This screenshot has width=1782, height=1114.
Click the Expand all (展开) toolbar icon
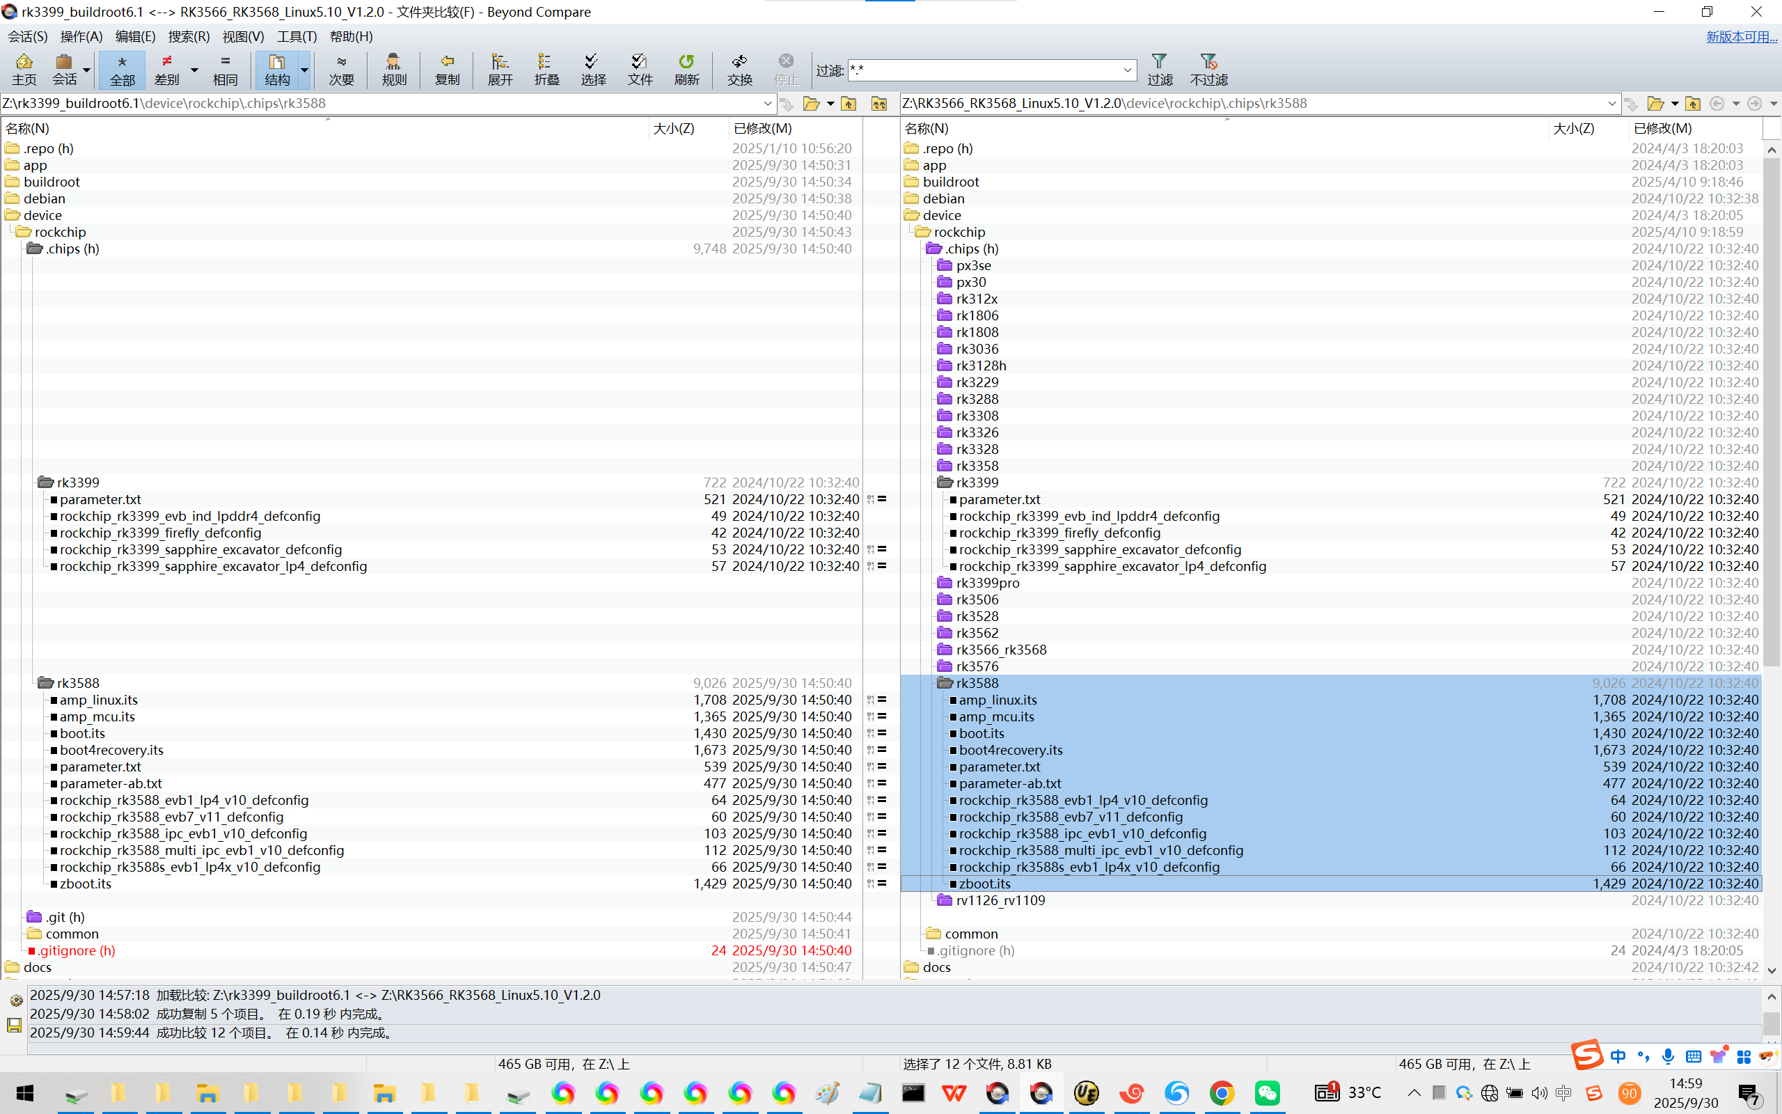500,69
